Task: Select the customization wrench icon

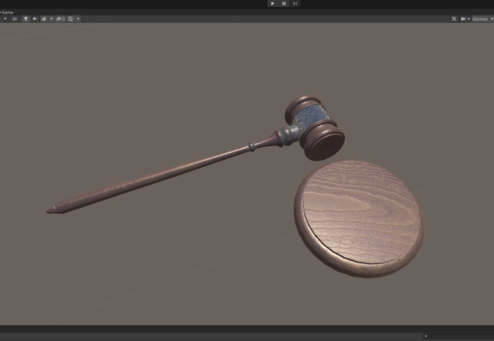Action: [x=454, y=18]
